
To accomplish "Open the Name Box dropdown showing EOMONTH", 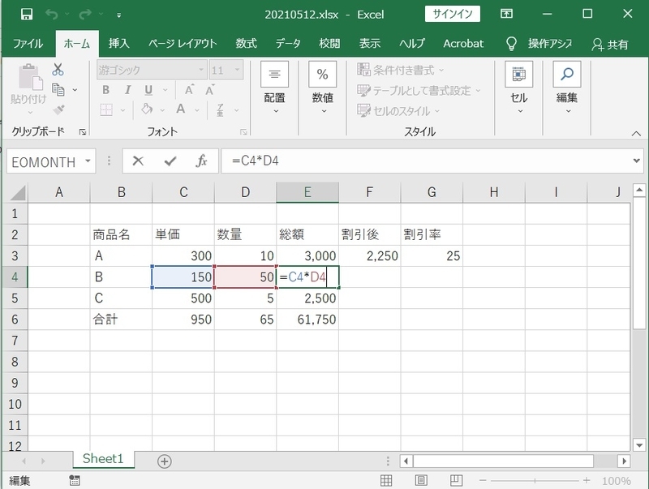I will click(x=89, y=161).
